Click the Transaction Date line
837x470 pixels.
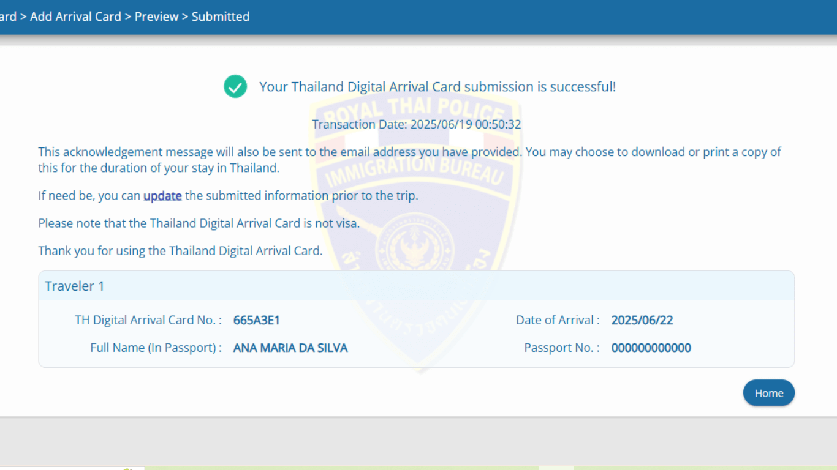coord(417,124)
